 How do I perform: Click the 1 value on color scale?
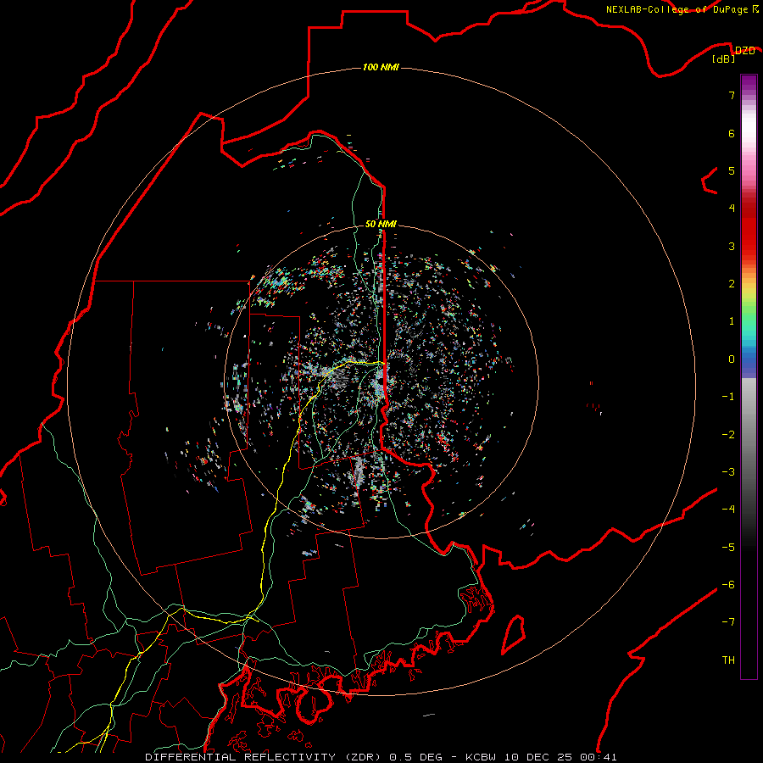click(732, 321)
